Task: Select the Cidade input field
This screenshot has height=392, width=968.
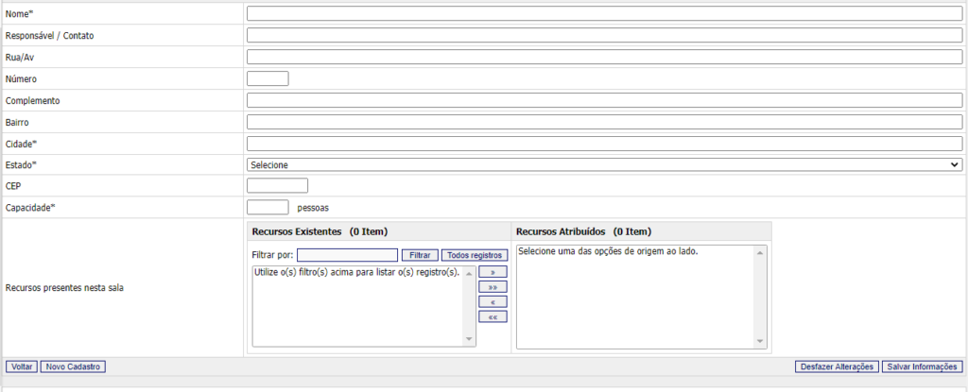Action: 604,144
